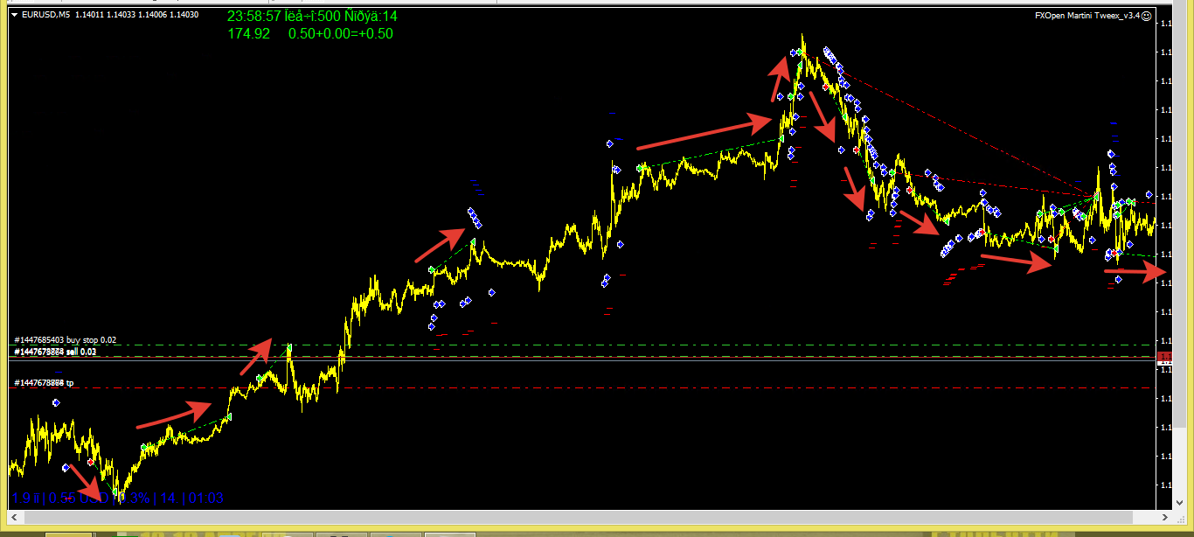The image size is (1194, 537).
Task: Click the green 174.92 balance value
Action: coord(248,33)
